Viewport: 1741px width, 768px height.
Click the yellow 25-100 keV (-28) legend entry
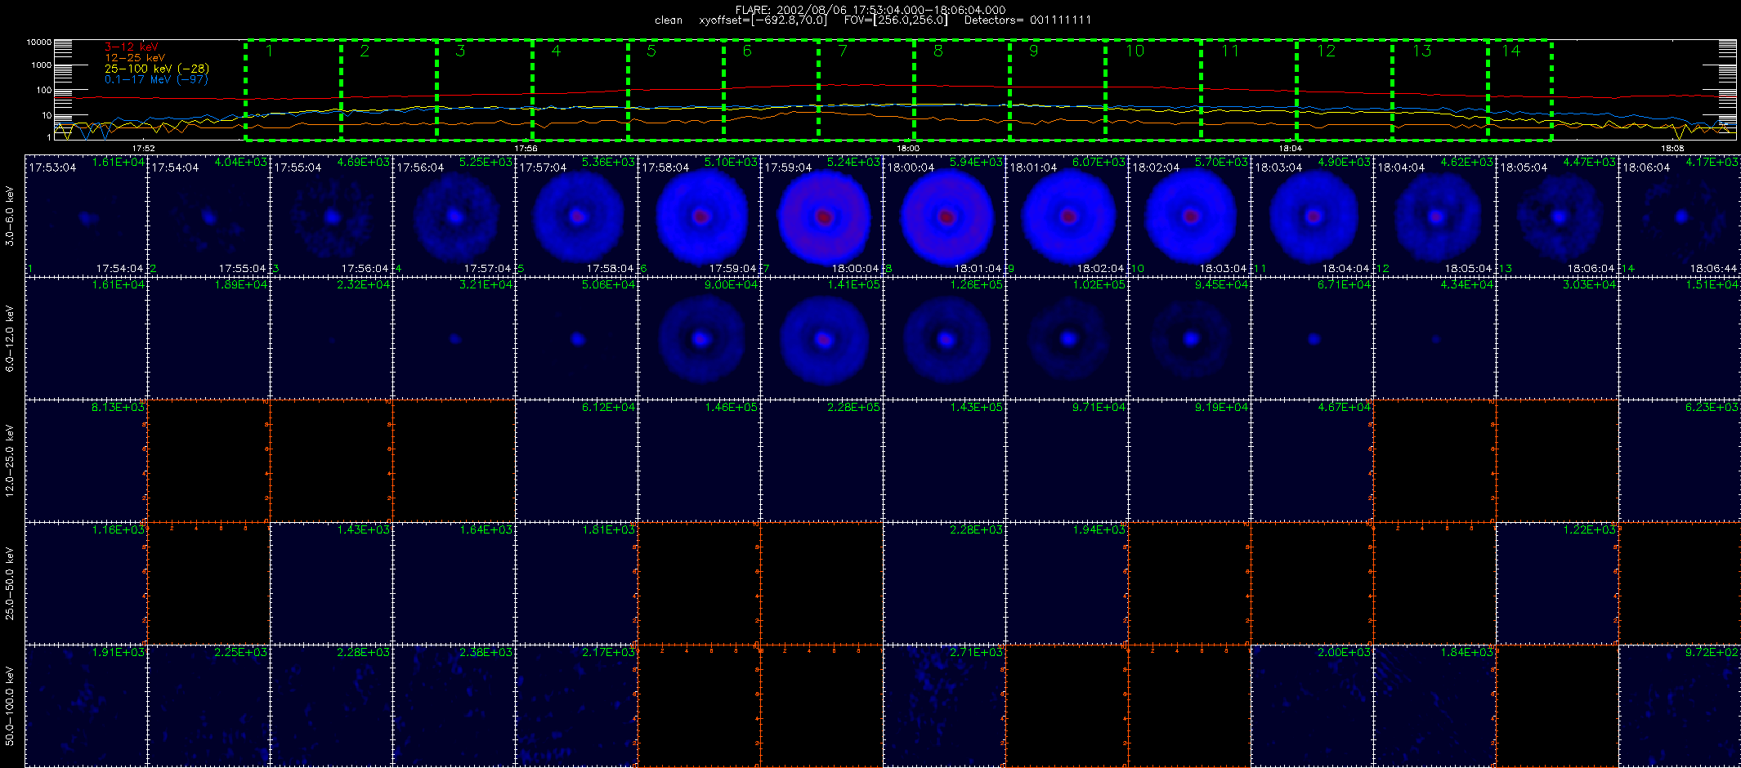(x=157, y=69)
